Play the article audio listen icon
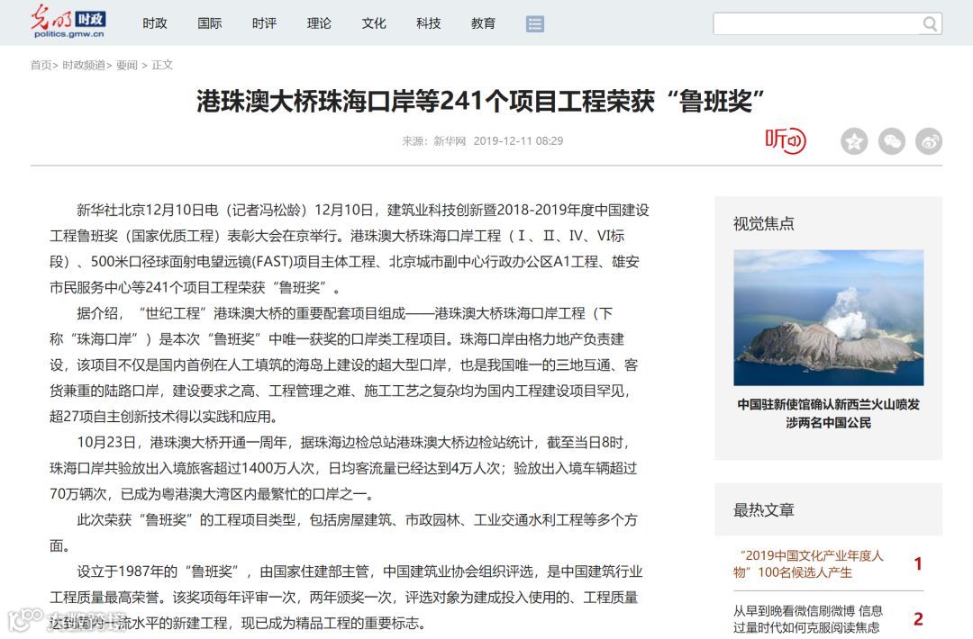The height and width of the screenshot is (639, 973). [x=785, y=140]
